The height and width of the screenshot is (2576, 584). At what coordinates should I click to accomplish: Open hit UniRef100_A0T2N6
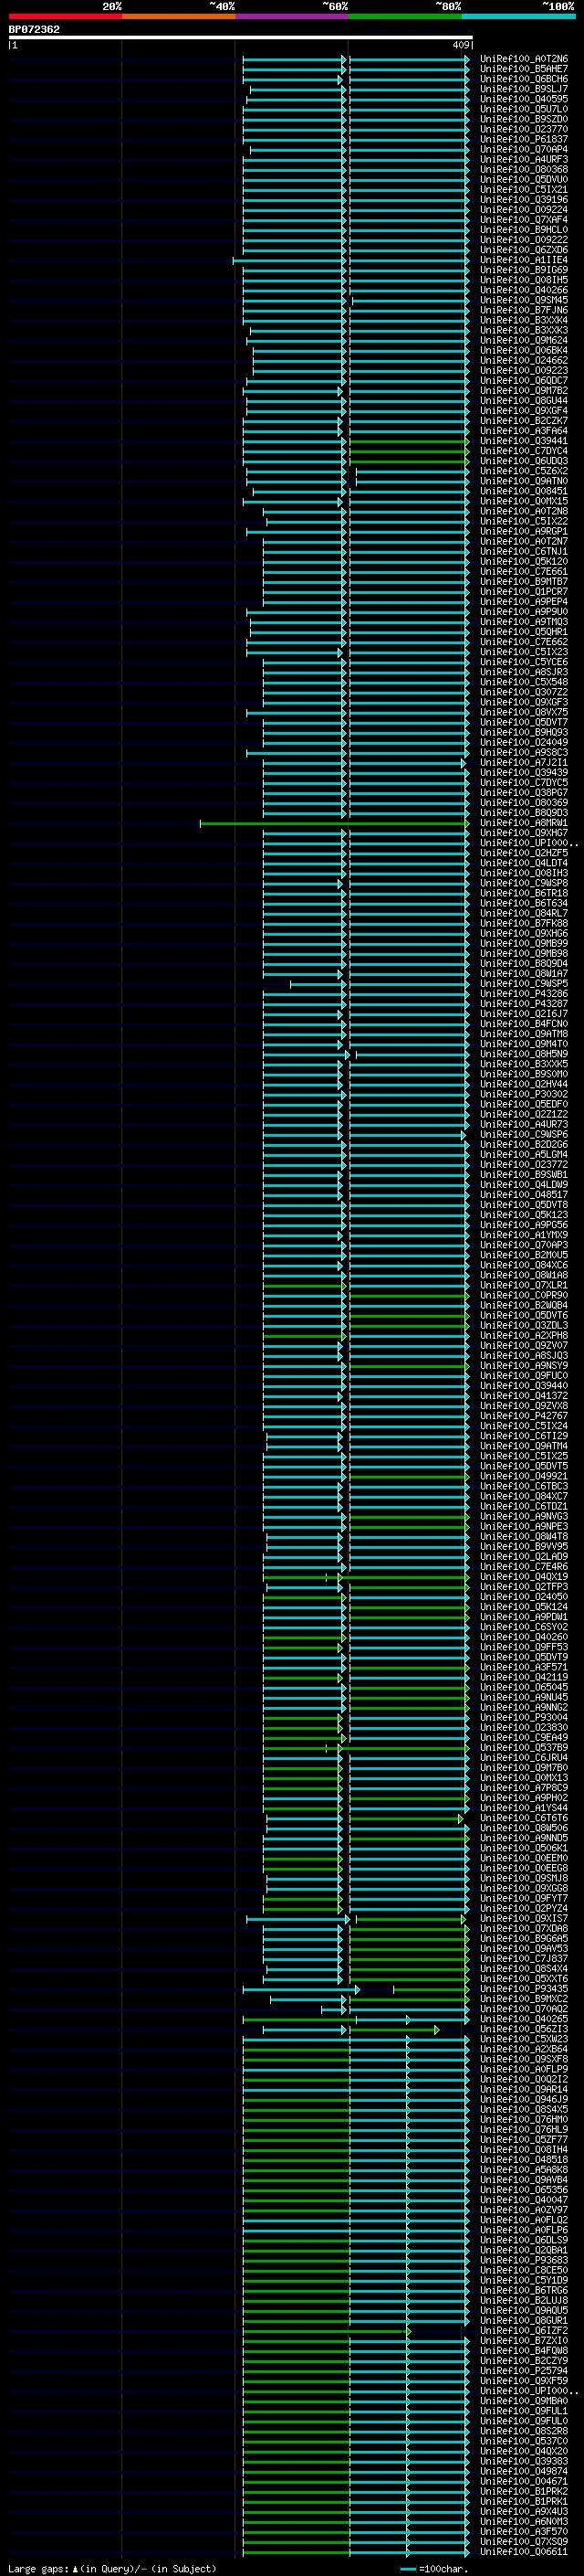tap(524, 59)
